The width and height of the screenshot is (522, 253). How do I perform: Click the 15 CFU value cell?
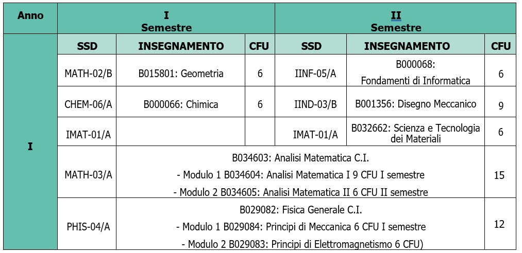click(x=499, y=175)
